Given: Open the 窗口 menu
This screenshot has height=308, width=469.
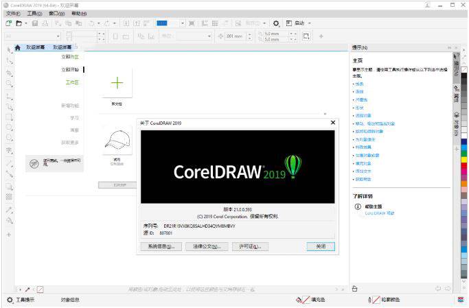Looking at the screenshot, I should point(56,14).
